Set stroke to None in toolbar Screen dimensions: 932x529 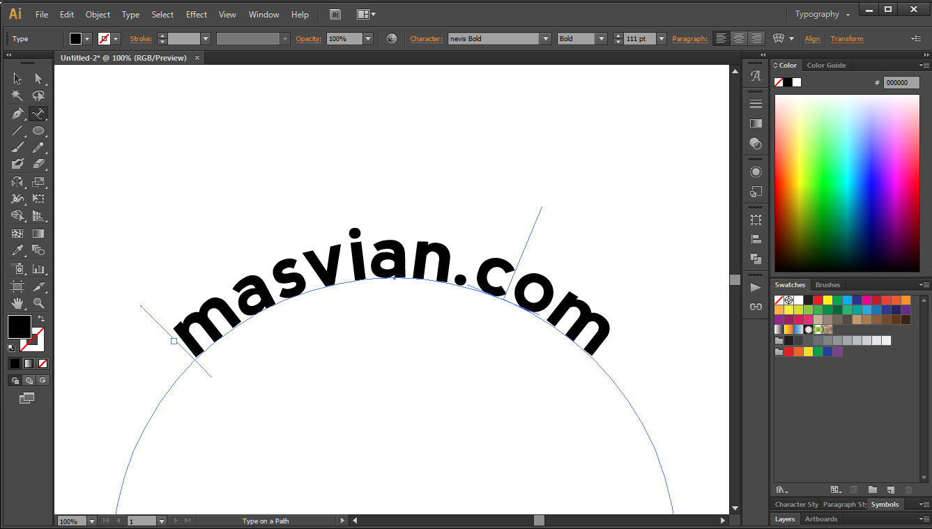(x=105, y=38)
